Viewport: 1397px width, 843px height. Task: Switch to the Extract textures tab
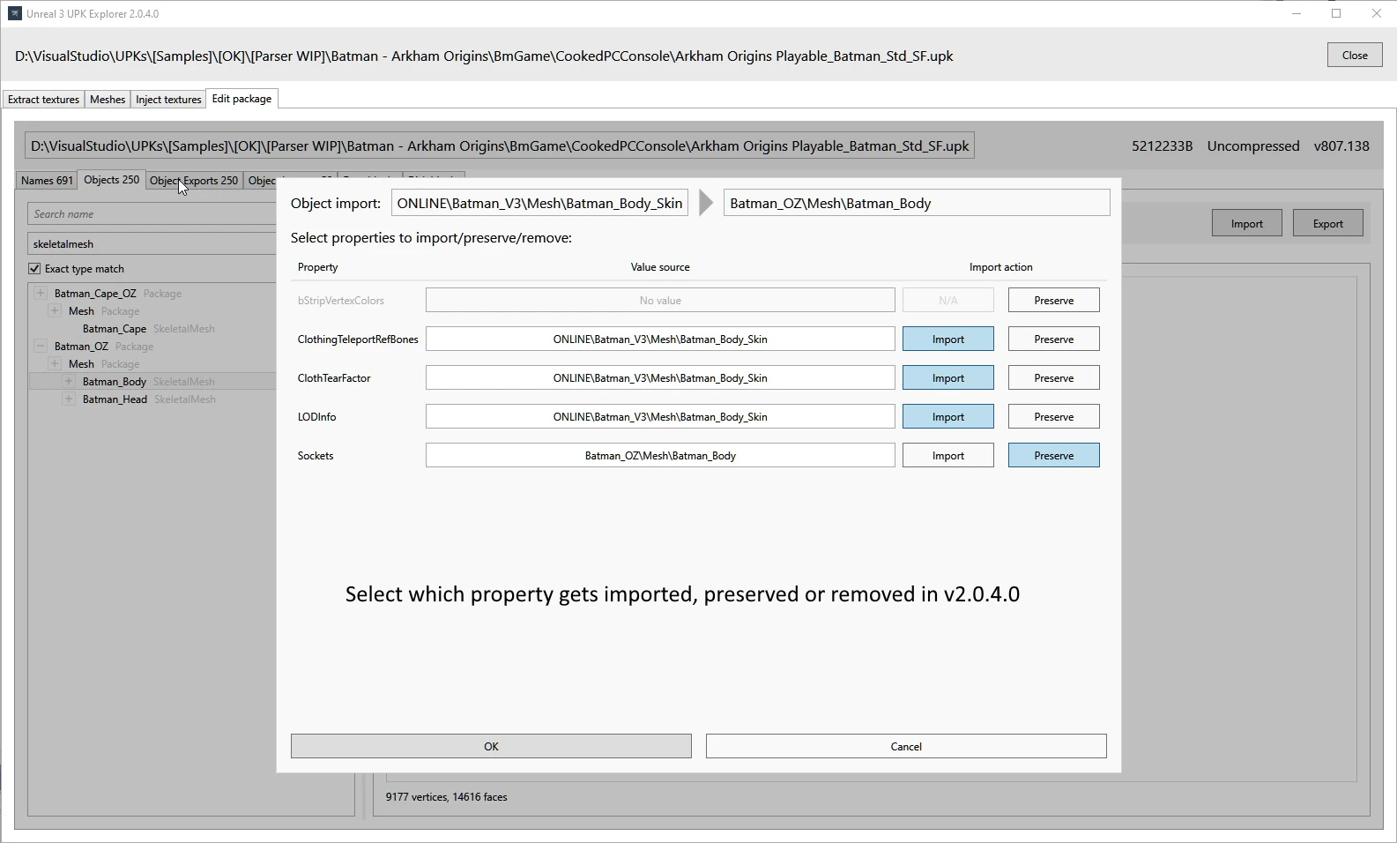(x=43, y=100)
